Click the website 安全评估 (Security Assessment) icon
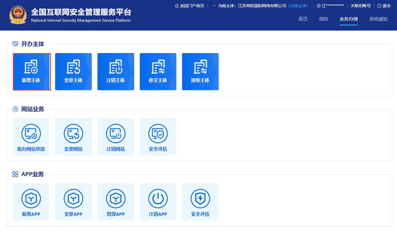 click(158, 137)
